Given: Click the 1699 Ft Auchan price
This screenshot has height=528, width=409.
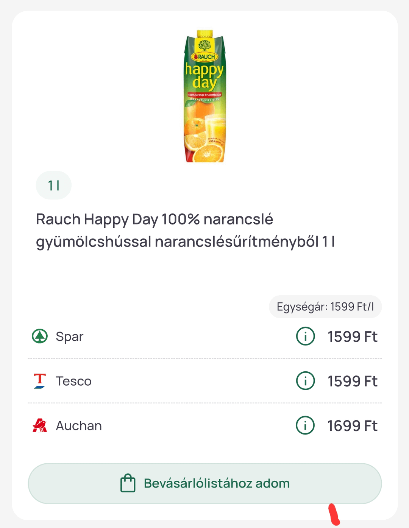Looking at the screenshot, I should [x=353, y=426].
